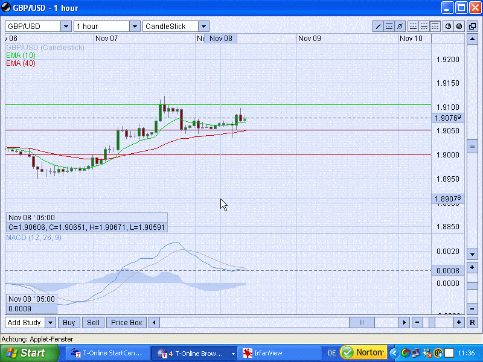Choose grid style with solid middle line
The height and width of the screenshot is (362, 483).
pyautogui.click(x=424, y=27)
